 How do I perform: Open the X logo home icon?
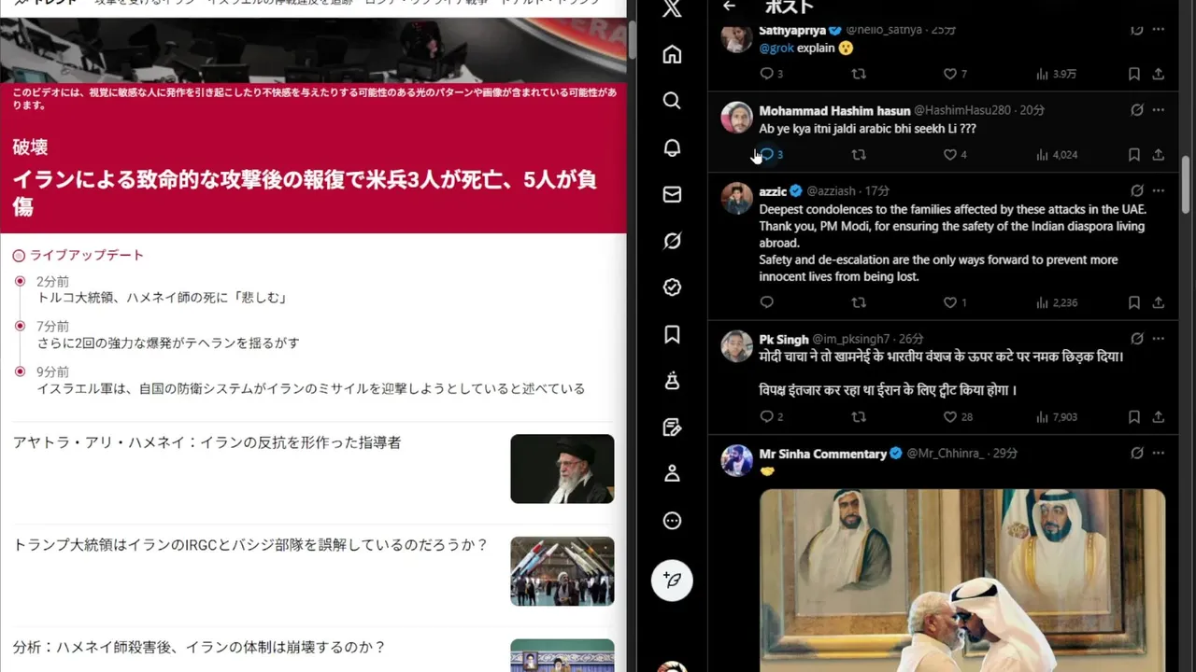[672, 9]
